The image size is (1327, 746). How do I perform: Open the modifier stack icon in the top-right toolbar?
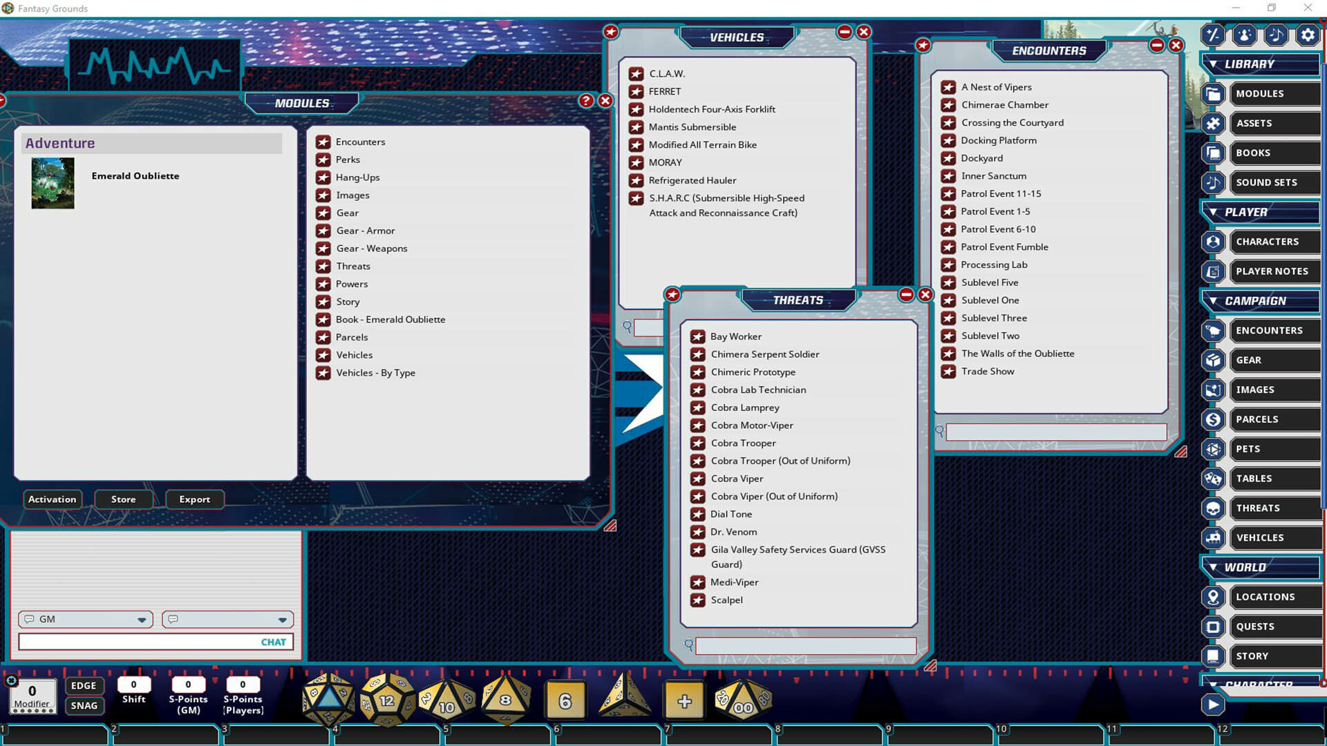[x=1212, y=35]
